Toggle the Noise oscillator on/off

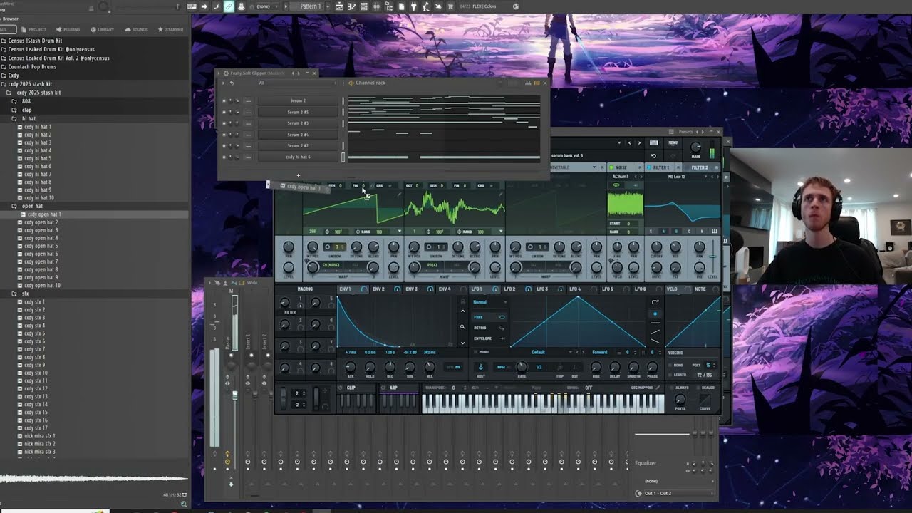(611, 167)
